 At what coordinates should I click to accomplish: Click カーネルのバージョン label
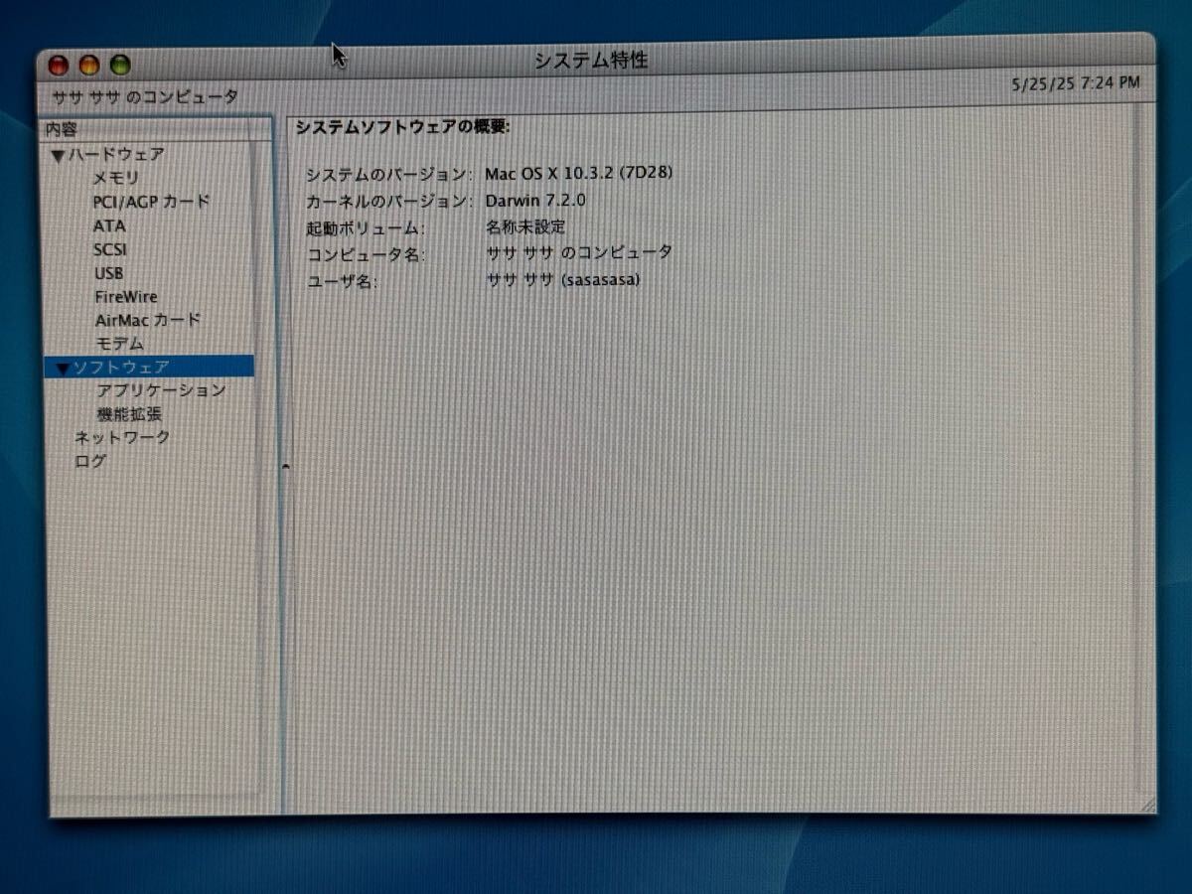[389, 202]
